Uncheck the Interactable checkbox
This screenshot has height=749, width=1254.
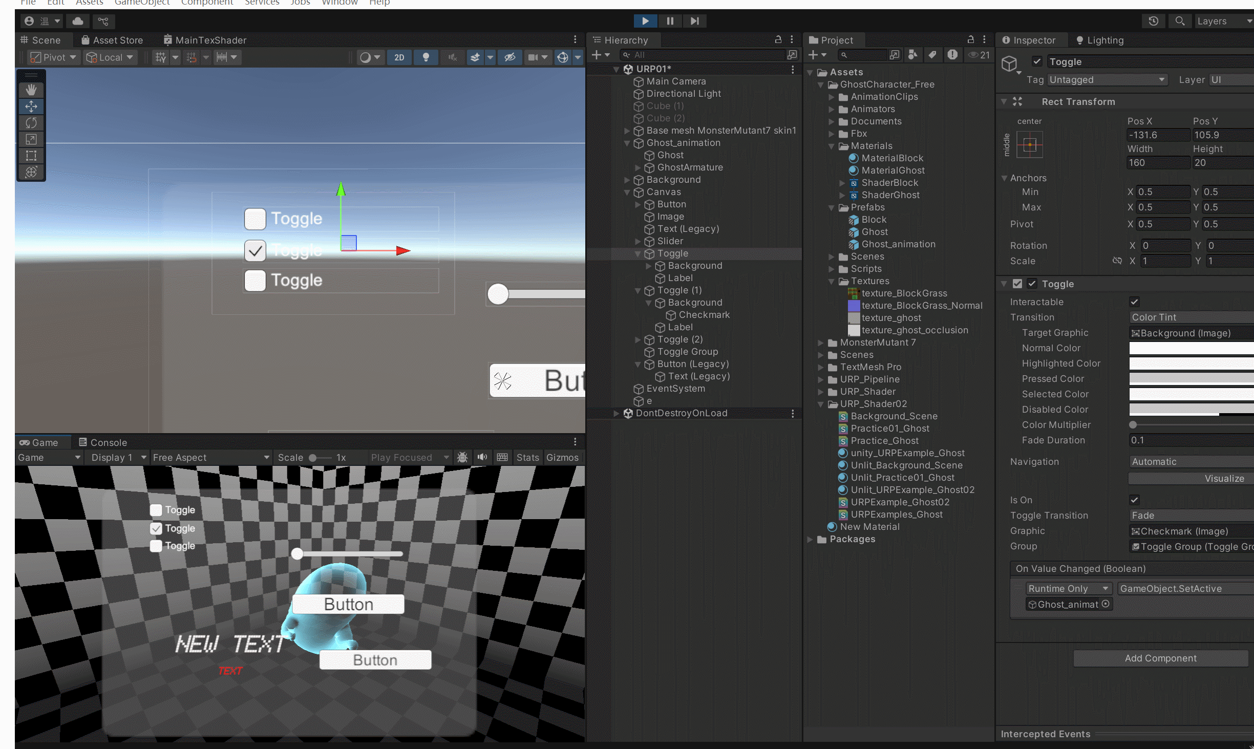tap(1134, 302)
